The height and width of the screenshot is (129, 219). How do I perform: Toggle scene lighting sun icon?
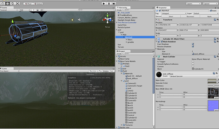pos(34,10)
